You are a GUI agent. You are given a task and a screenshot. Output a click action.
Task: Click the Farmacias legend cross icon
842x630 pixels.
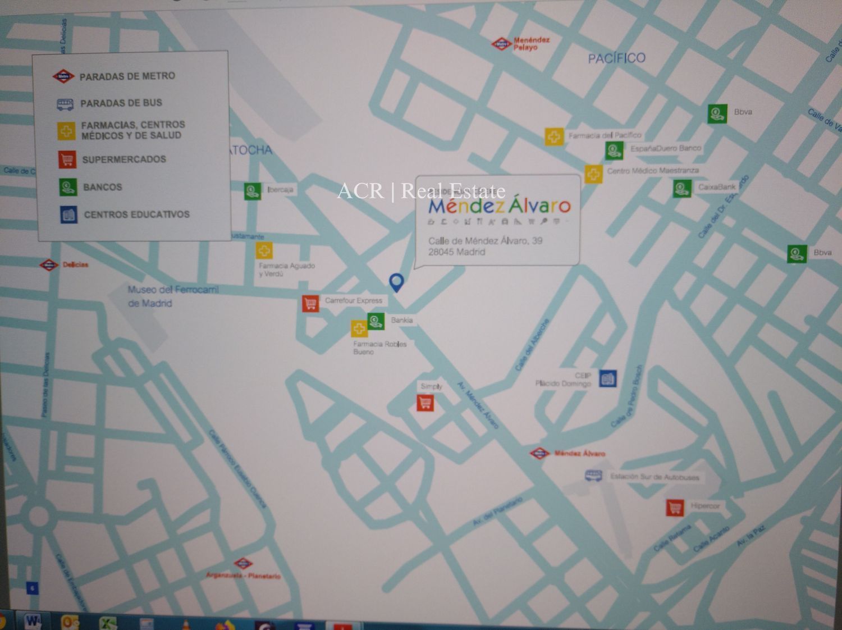[x=66, y=131]
